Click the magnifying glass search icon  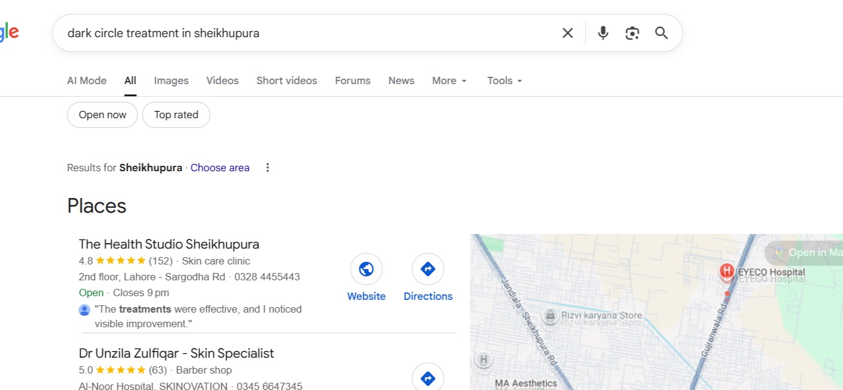pyautogui.click(x=662, y=33)
